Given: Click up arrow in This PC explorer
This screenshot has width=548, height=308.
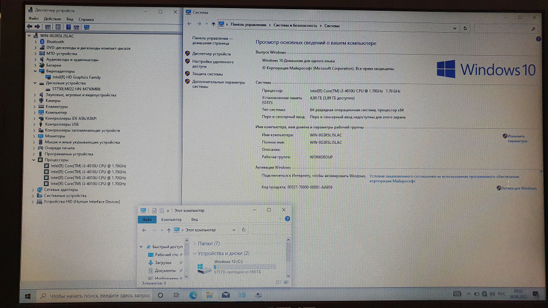Looking at the screenshot, I should 168,230.
